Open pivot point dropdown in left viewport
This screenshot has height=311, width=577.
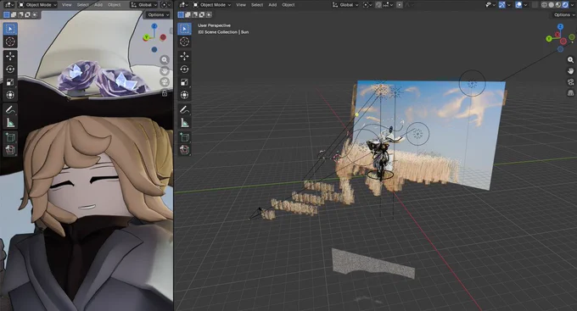[x=165, y=5]
